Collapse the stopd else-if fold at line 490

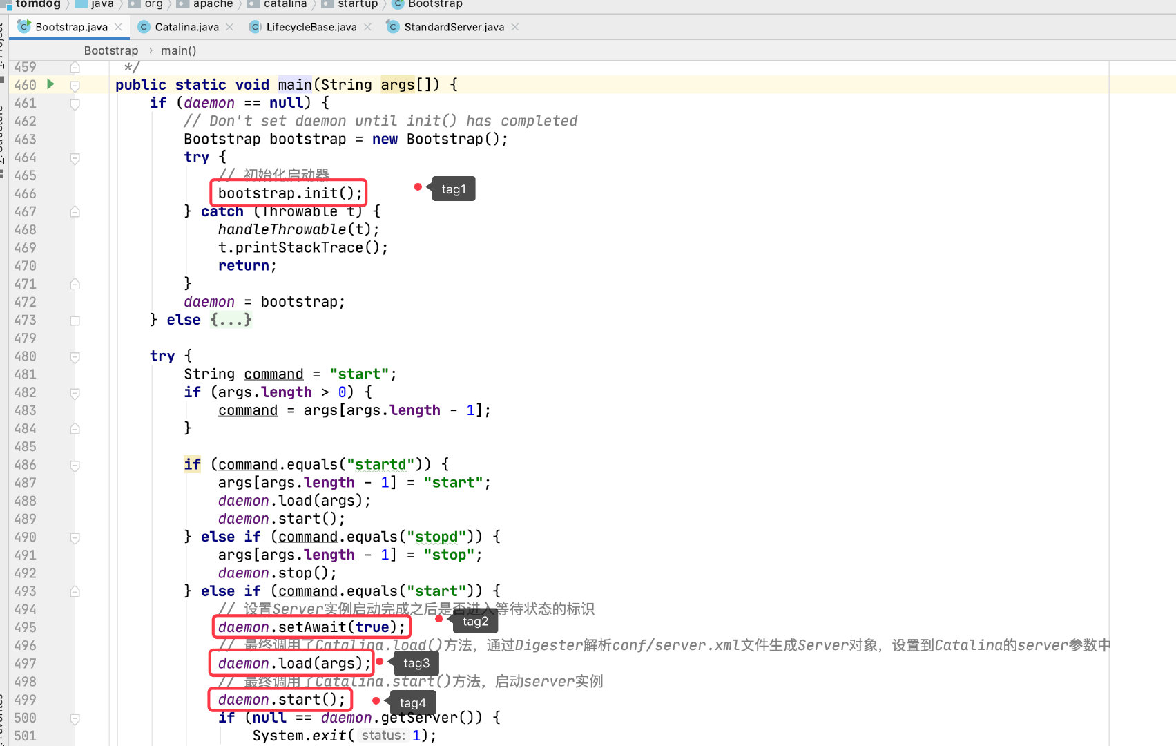pyautogui.click(x=75, y=537)
